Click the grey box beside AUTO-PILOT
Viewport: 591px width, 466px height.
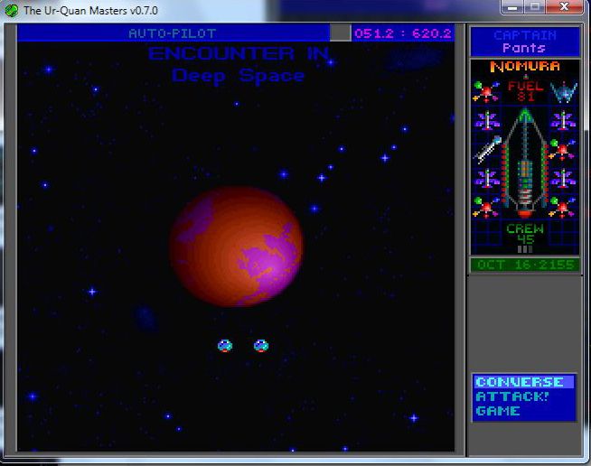pyautogui.click(x=341, y=33)
